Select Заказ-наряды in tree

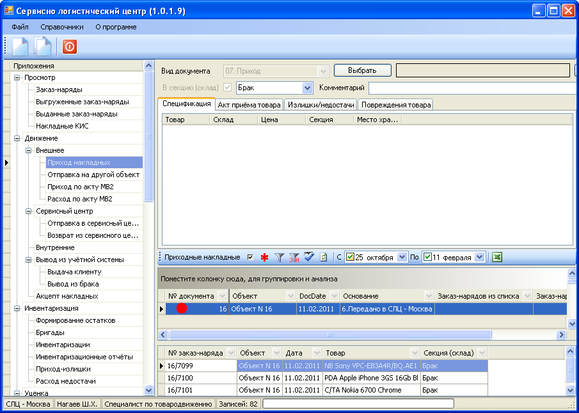(x=59, y=90)
